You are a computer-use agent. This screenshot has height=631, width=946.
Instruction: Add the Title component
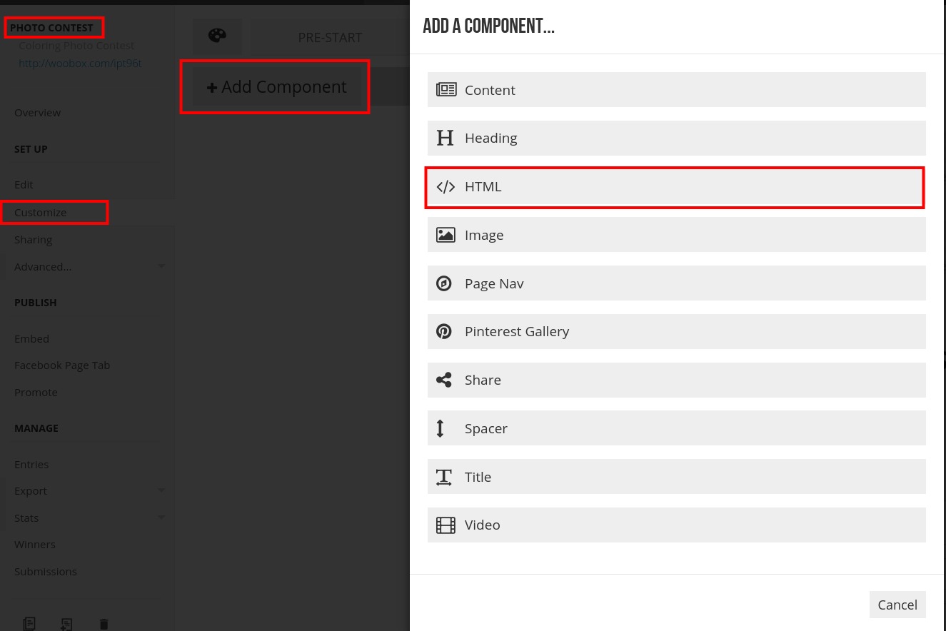[x=677, y=477]
